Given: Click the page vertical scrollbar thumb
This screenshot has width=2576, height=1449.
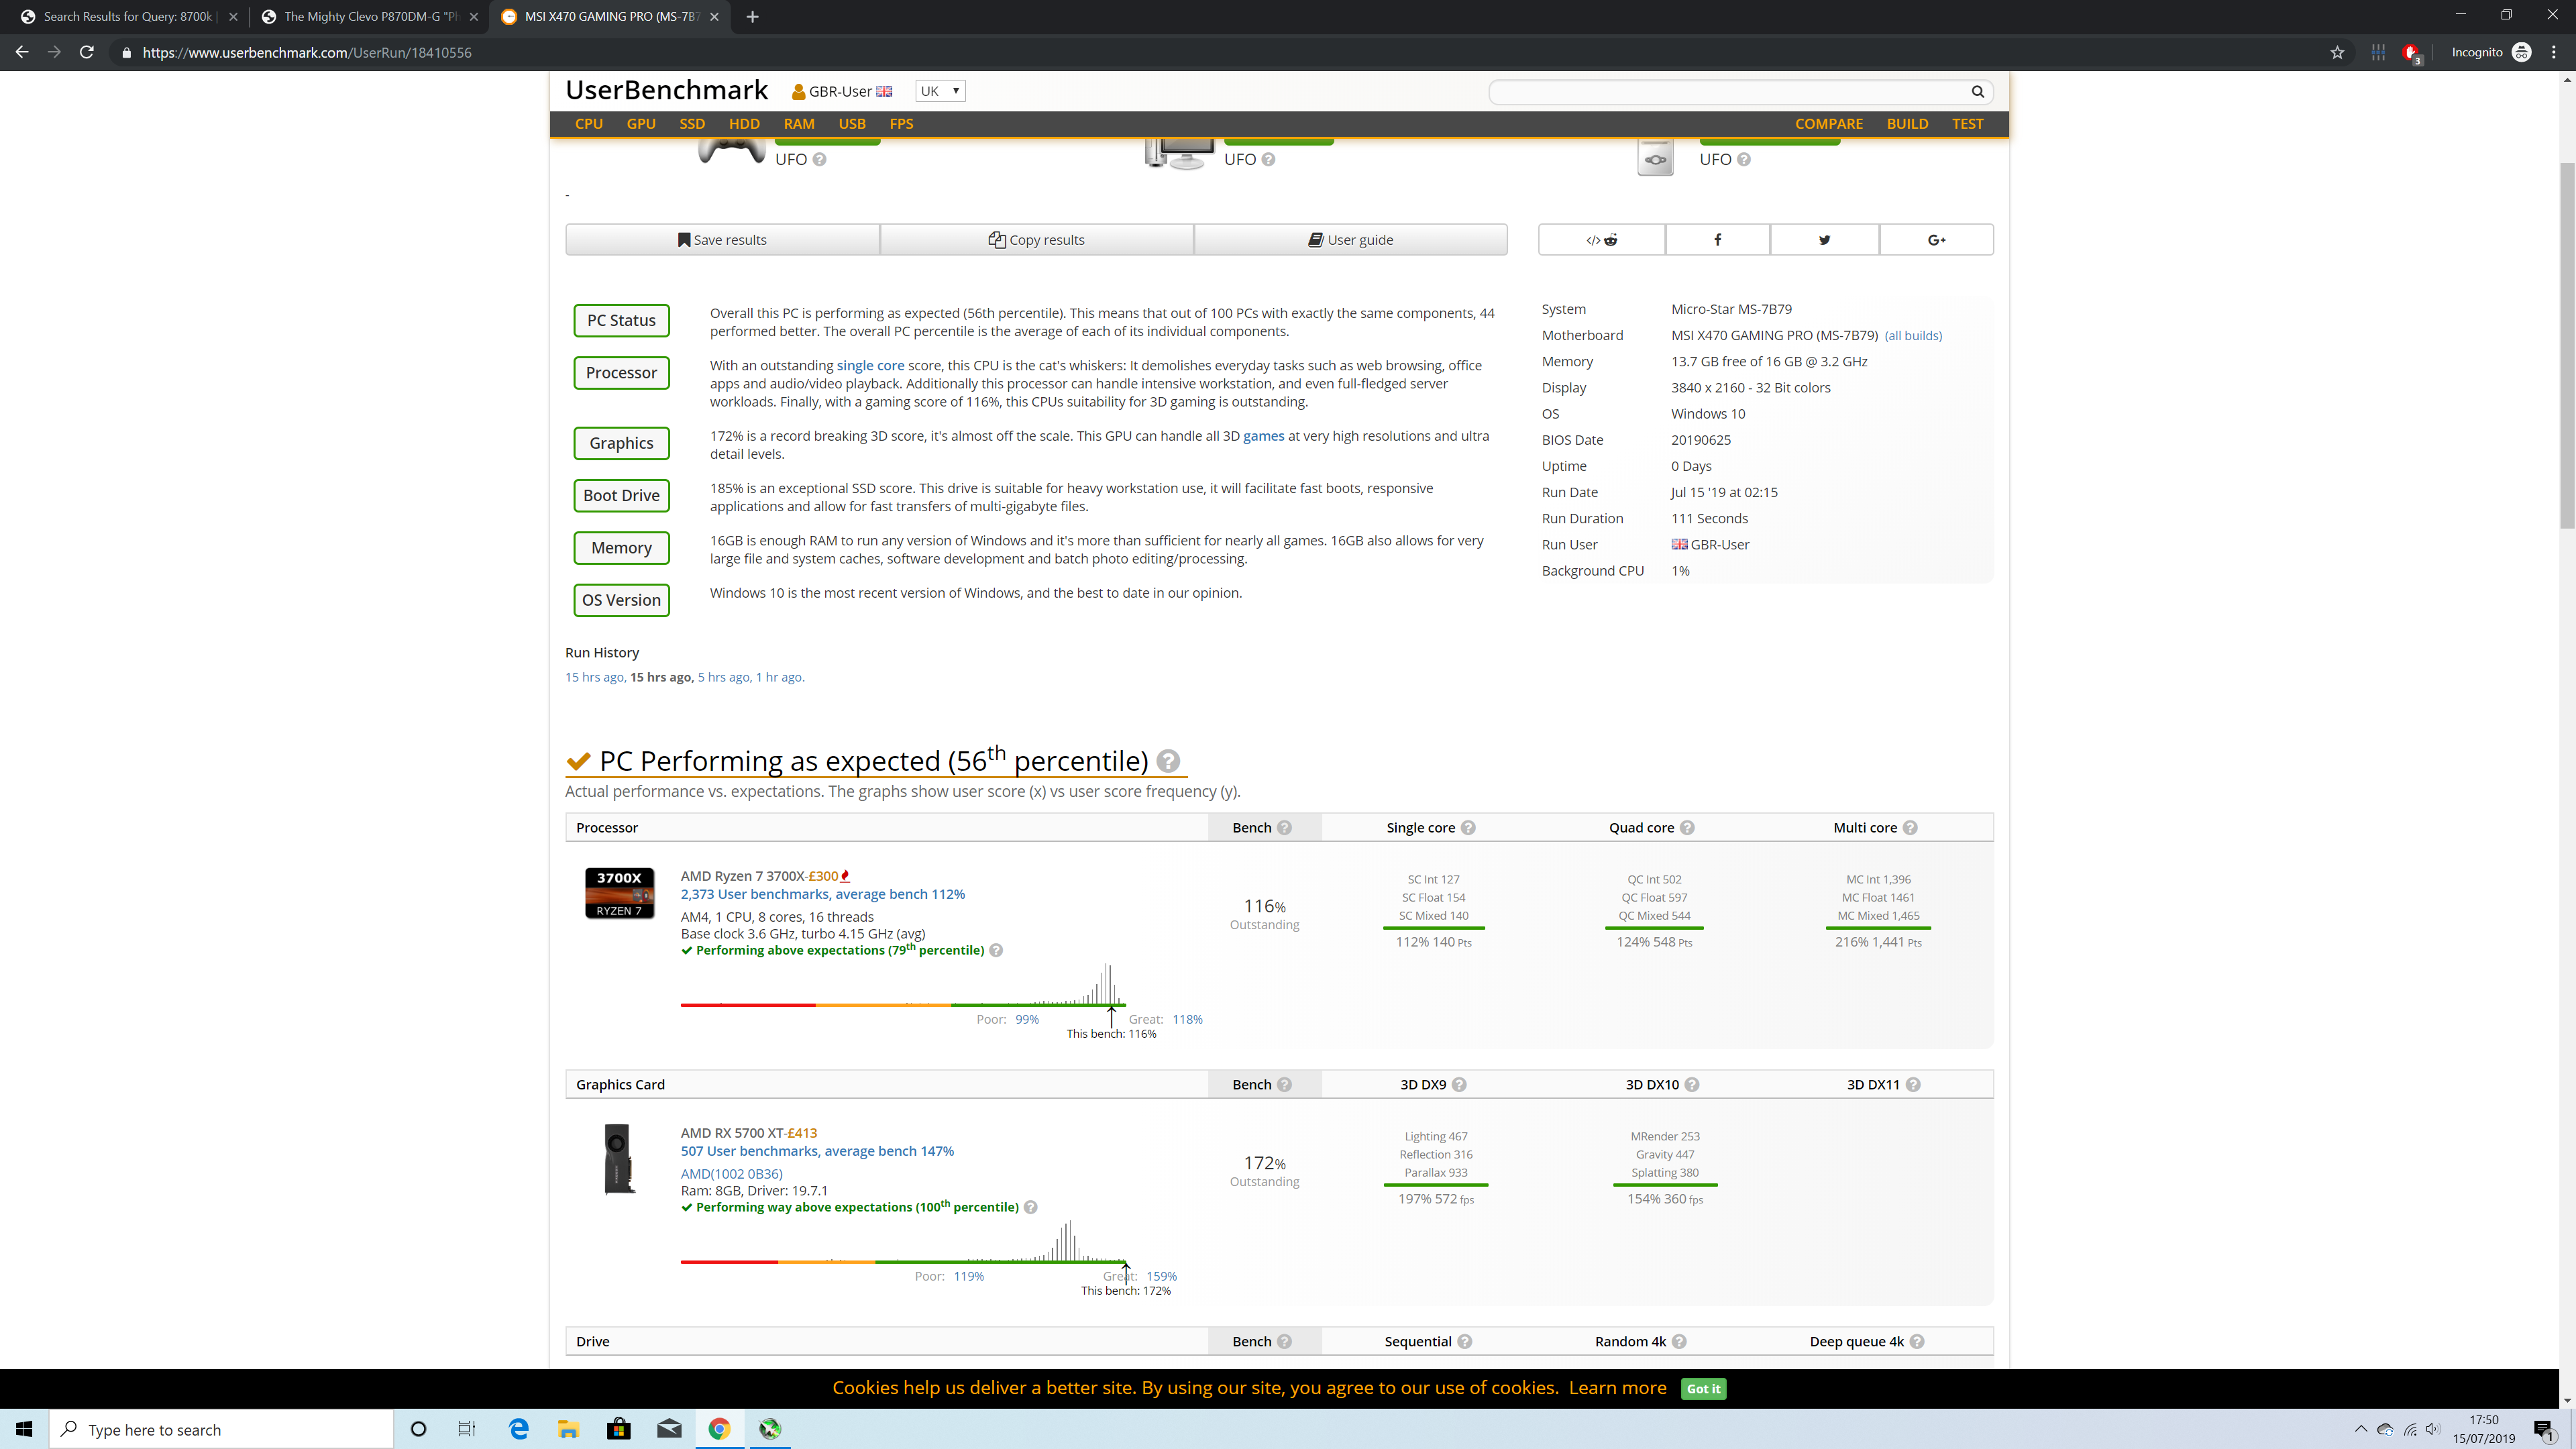Looking at the screenshot, I should [x=2567, y=345].
